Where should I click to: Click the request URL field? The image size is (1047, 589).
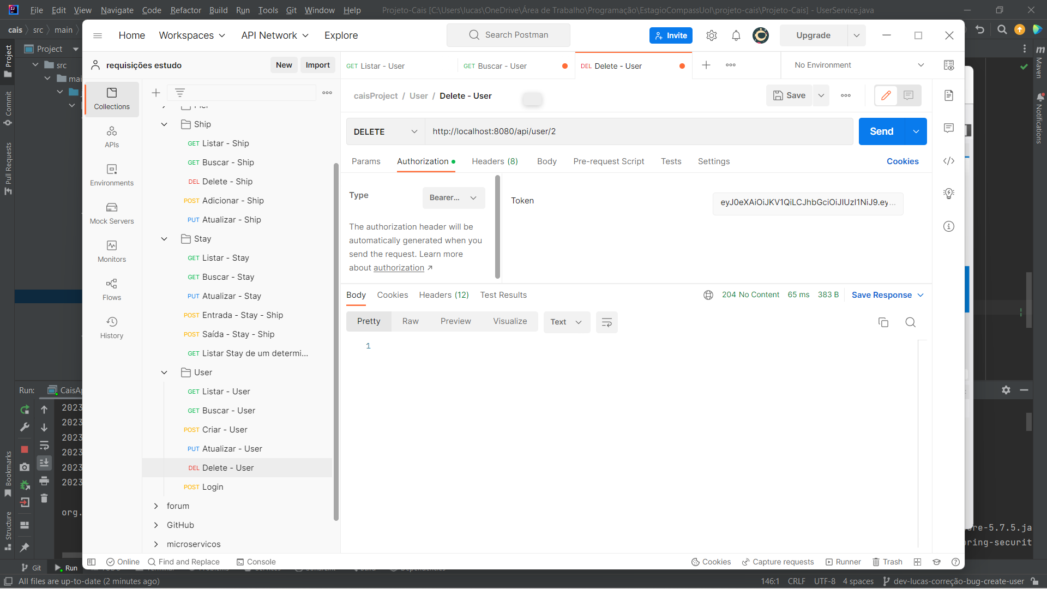tap(638, 131)
